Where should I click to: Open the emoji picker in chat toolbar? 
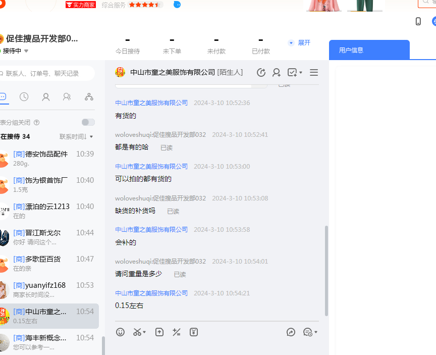120,332
